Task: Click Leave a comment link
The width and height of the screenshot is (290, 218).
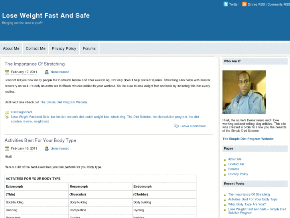Action: tap(193, 126)
